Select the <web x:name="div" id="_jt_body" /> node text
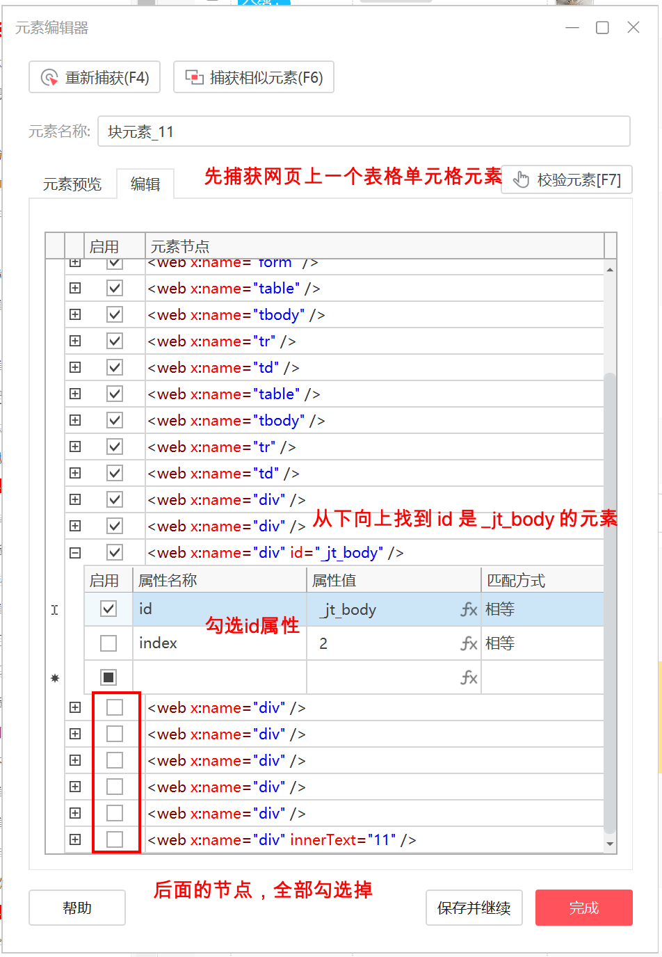This screenshot has width=662, height=957. pos(275,553)
